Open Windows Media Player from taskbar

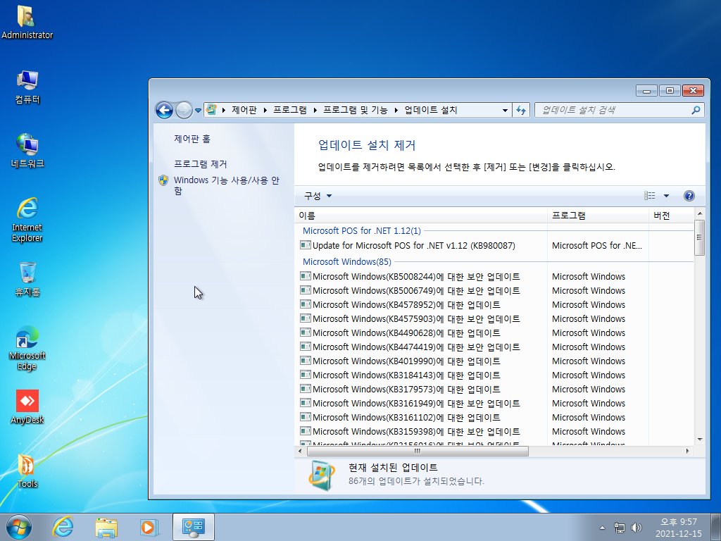pos(149,527)
